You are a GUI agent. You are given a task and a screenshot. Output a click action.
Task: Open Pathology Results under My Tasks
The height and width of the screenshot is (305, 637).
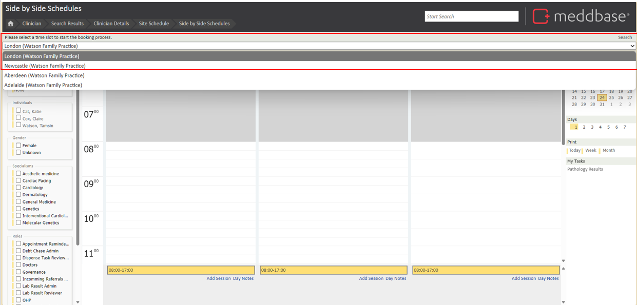pyautogui.click(x=585, y=169)
